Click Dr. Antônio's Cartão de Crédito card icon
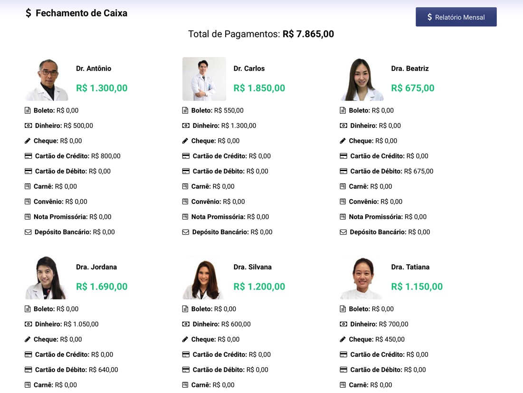The width and height of the screenshot is (523, 393). point(29,156)
